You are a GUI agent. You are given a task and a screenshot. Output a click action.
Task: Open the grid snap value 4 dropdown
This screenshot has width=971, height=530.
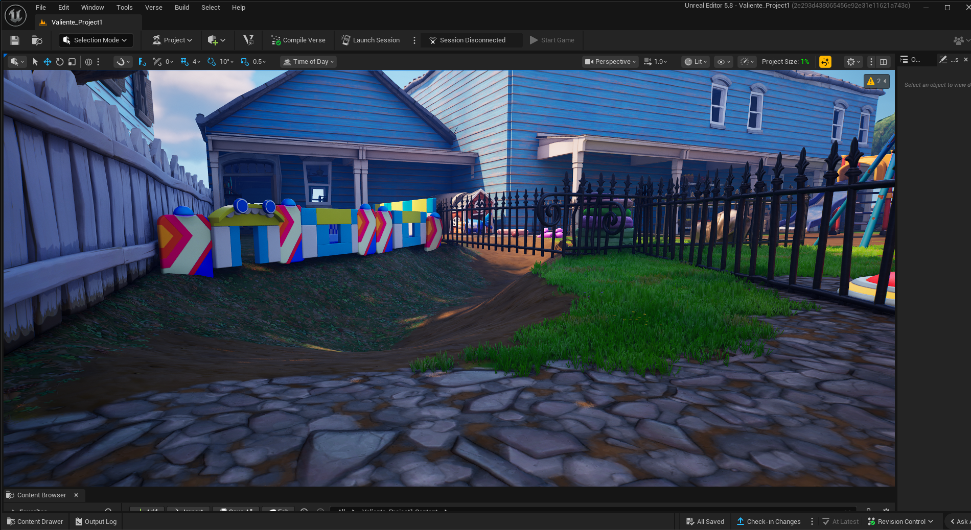point(196,62)
